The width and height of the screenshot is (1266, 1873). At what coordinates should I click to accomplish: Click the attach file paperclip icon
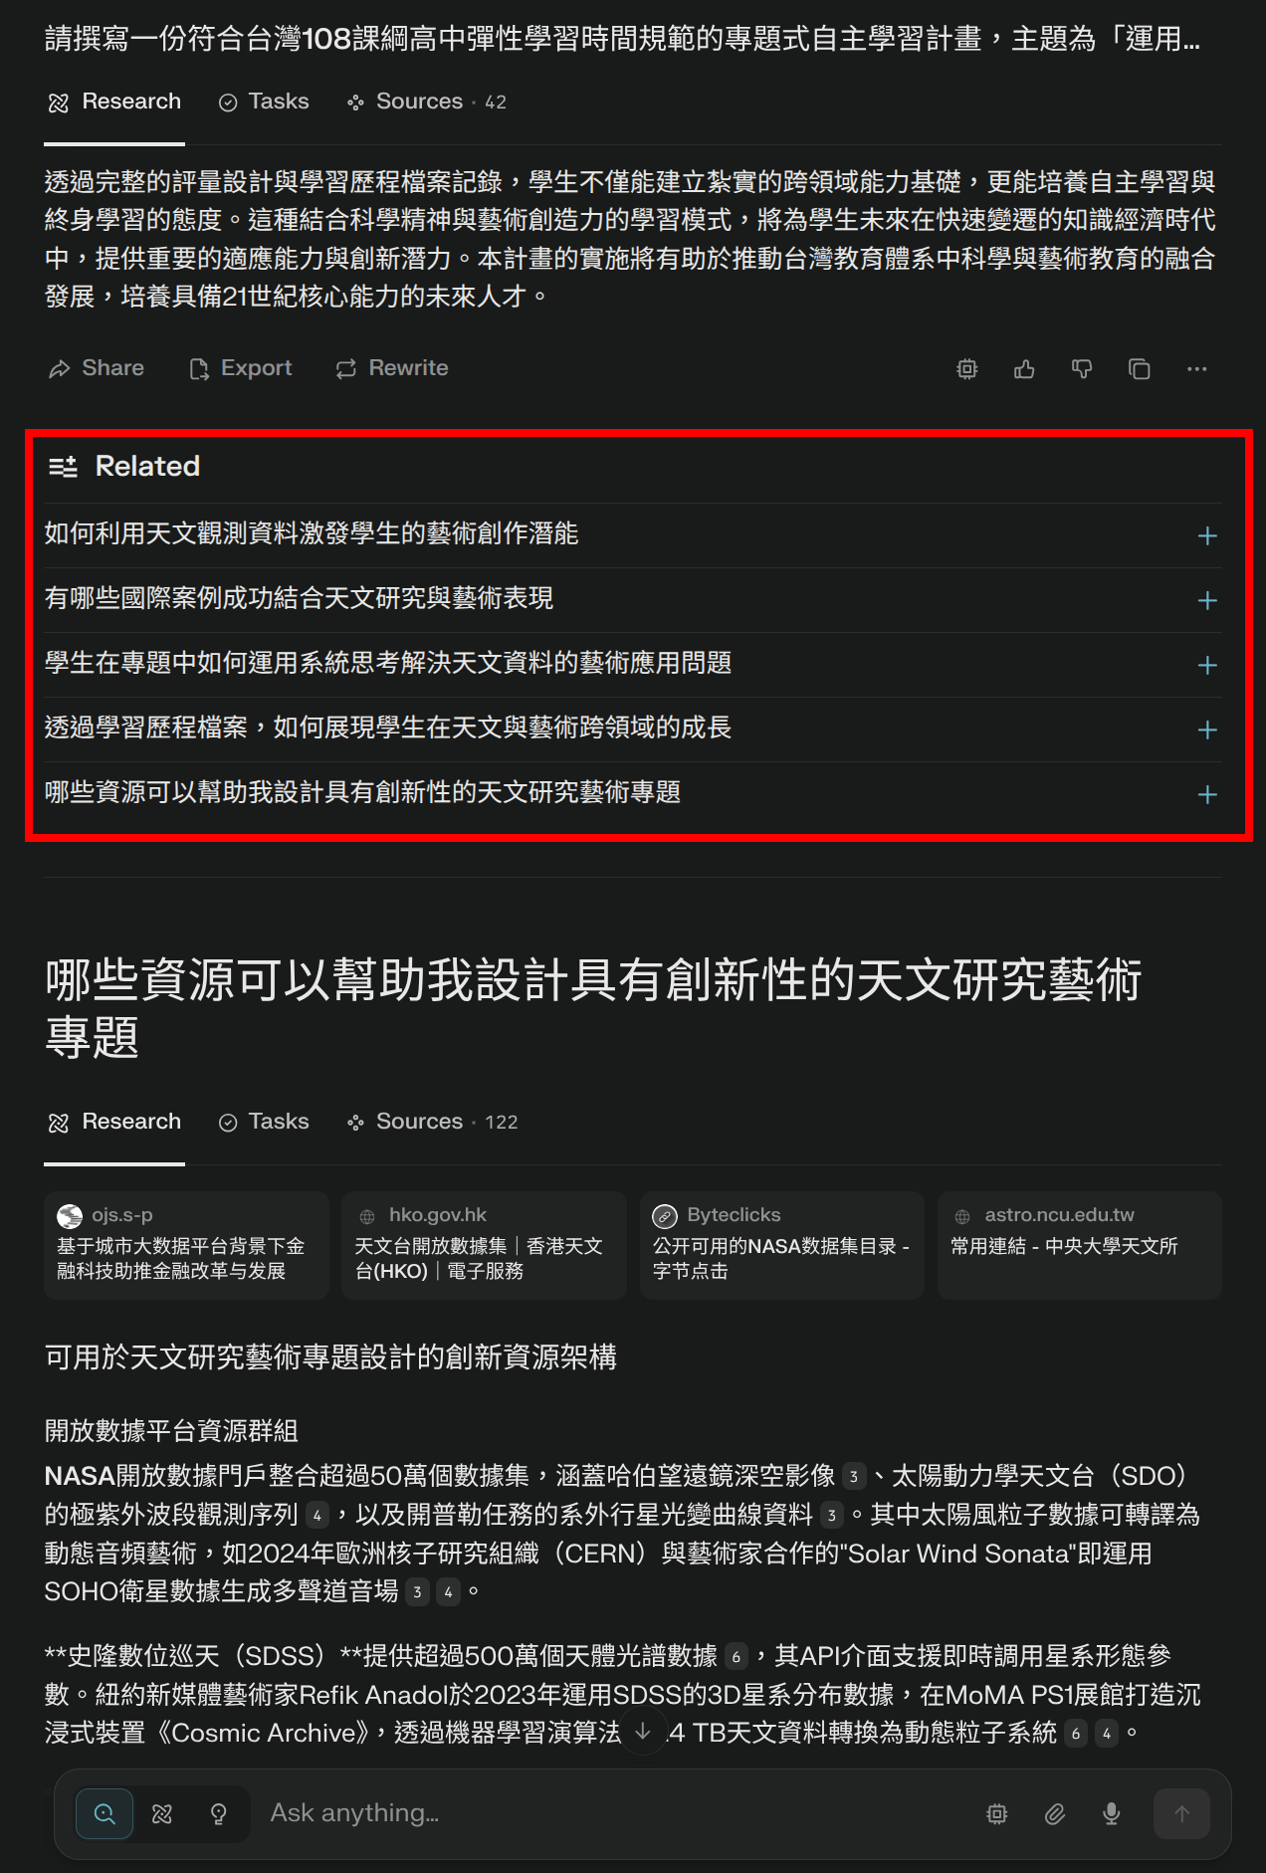pyautogui.click(x=1055, y=1814)
